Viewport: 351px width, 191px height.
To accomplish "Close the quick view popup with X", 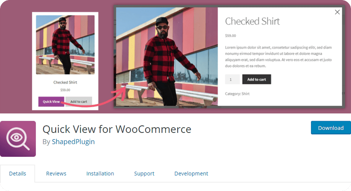I will [x=337, y=12].
